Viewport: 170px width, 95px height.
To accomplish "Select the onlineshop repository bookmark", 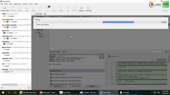I will click(x=16, y=43).
